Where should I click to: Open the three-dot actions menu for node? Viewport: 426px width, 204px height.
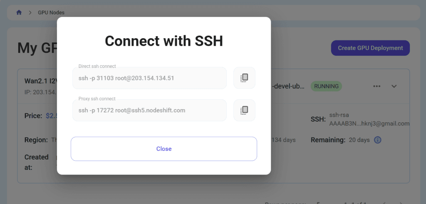376,86
